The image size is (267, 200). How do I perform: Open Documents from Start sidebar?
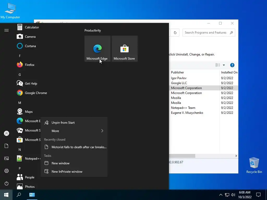click(7, 146)
